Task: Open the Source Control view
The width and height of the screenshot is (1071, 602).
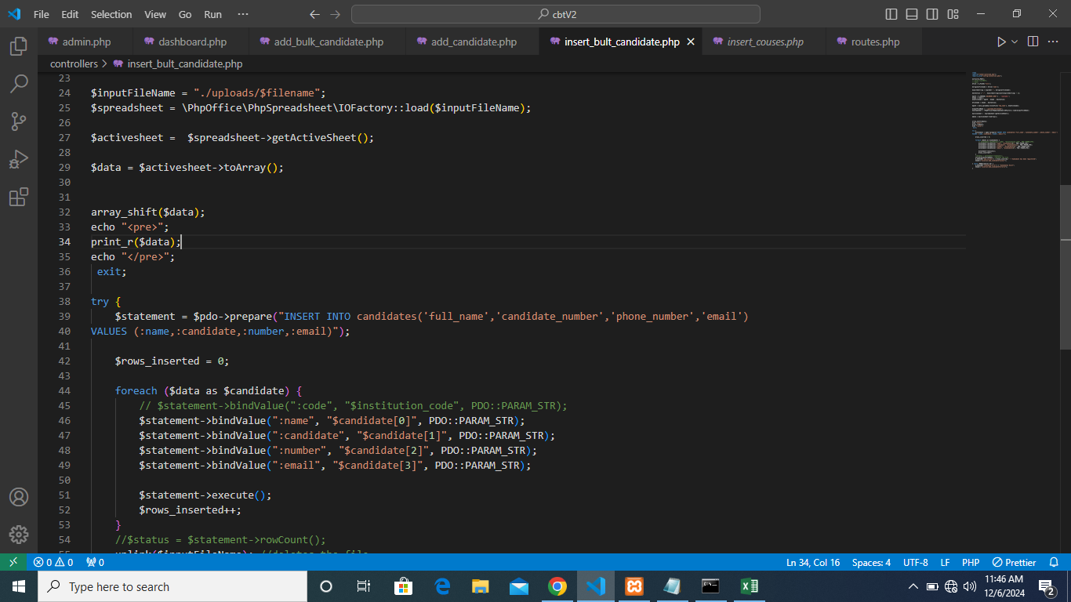Action: 19,121
